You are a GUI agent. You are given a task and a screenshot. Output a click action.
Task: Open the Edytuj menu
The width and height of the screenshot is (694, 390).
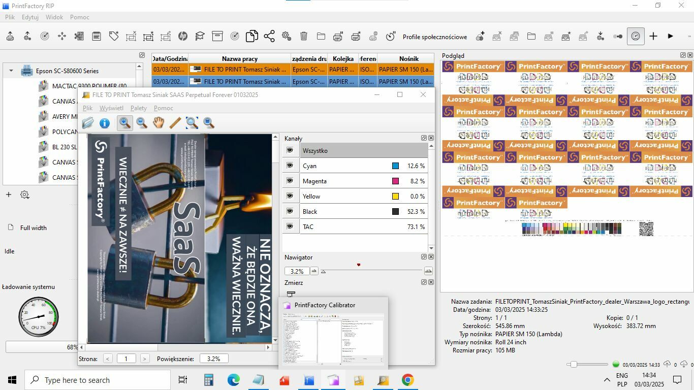(x=30, y=17)
